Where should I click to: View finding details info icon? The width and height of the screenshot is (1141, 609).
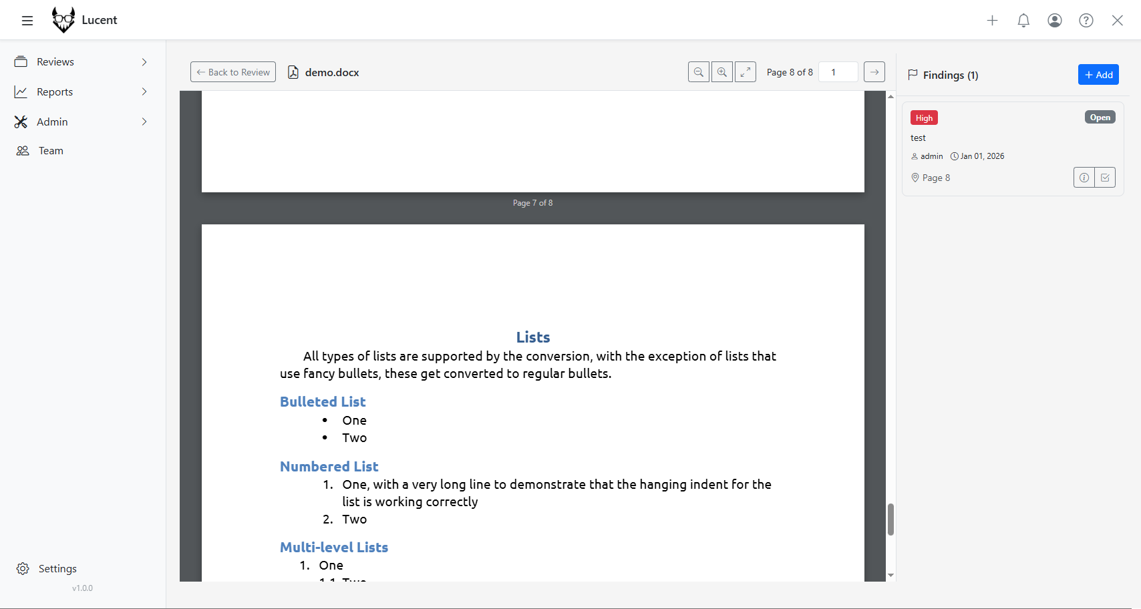coord(1084,178)
